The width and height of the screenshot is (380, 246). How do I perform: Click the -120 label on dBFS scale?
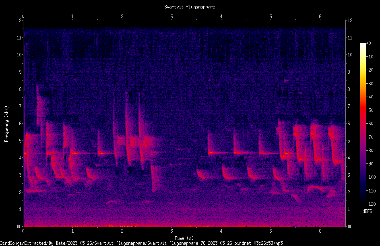(371, 204)
